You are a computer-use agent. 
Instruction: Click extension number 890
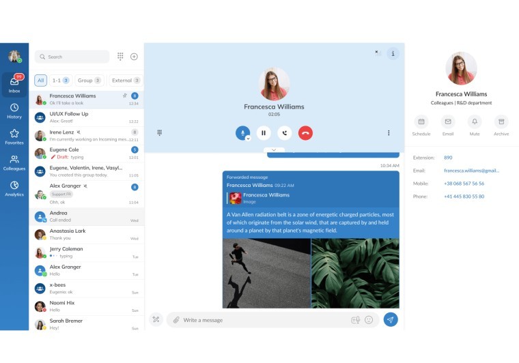pyautogui.click(x=448, y=158)
